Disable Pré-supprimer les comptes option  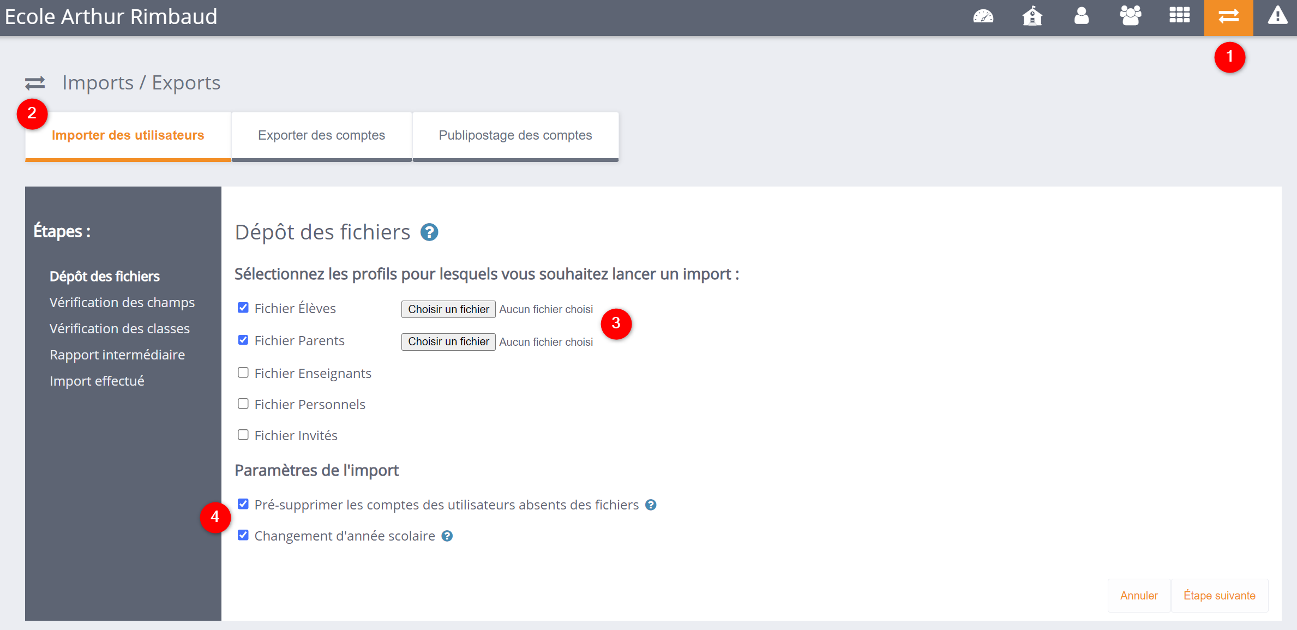(243, 504)
